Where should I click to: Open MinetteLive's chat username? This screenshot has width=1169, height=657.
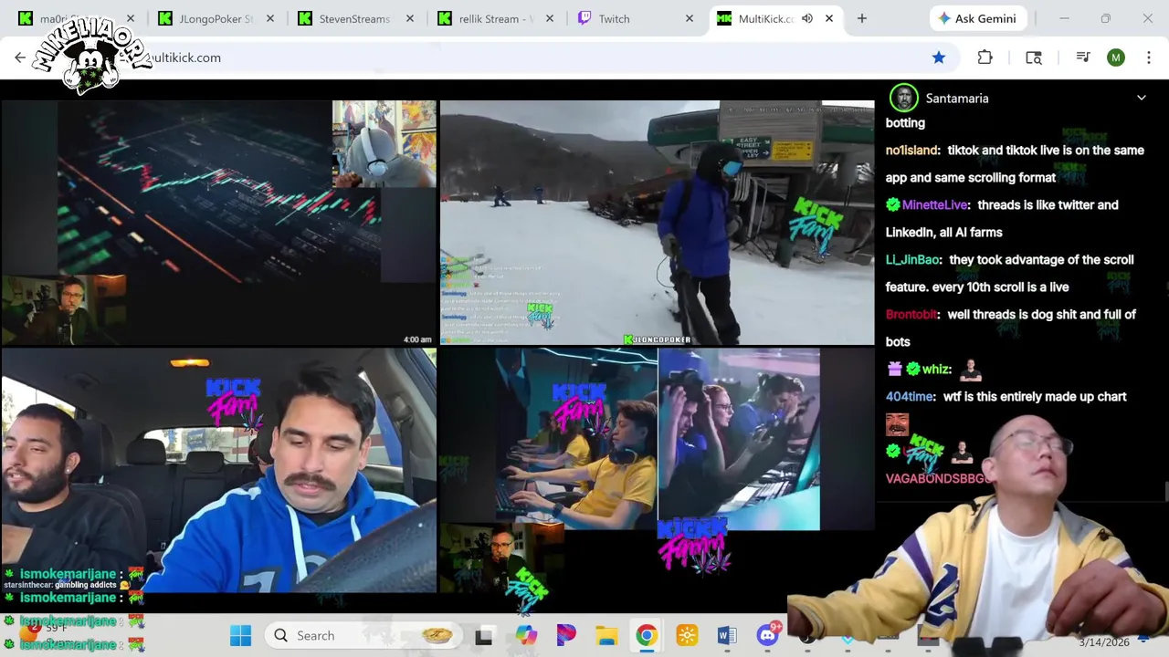935,204
